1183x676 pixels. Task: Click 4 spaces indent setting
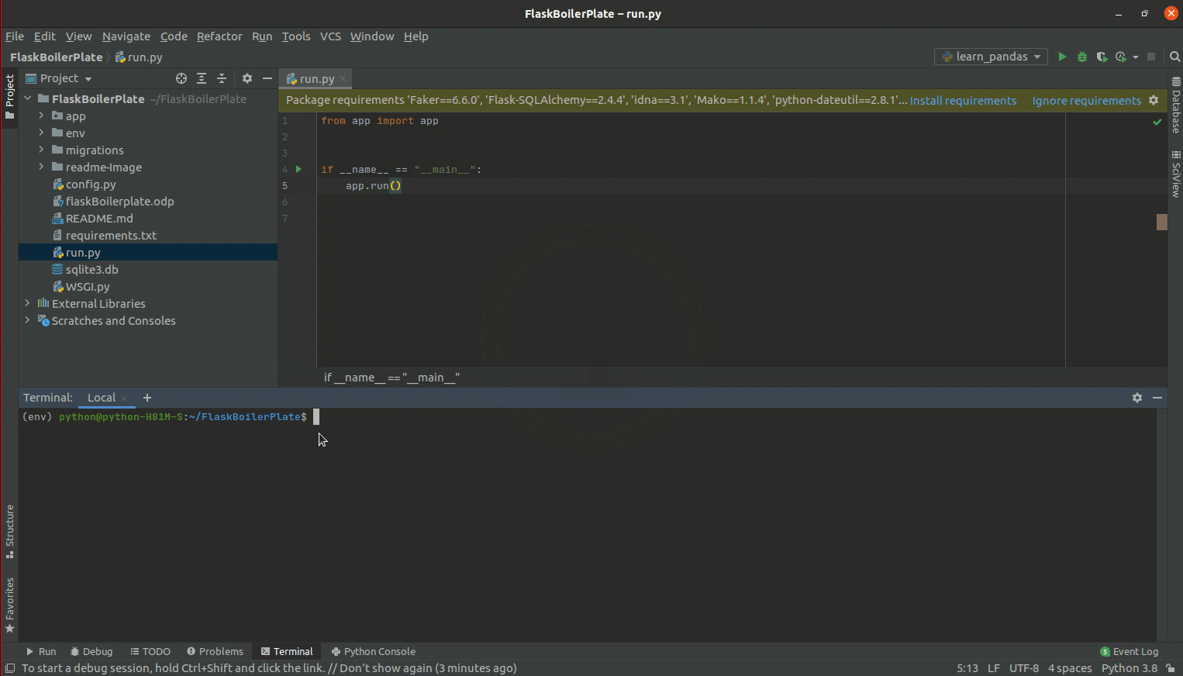1070,668
